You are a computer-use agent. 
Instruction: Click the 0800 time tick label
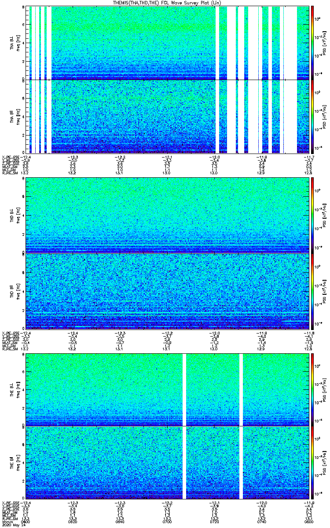coord(309,522)
